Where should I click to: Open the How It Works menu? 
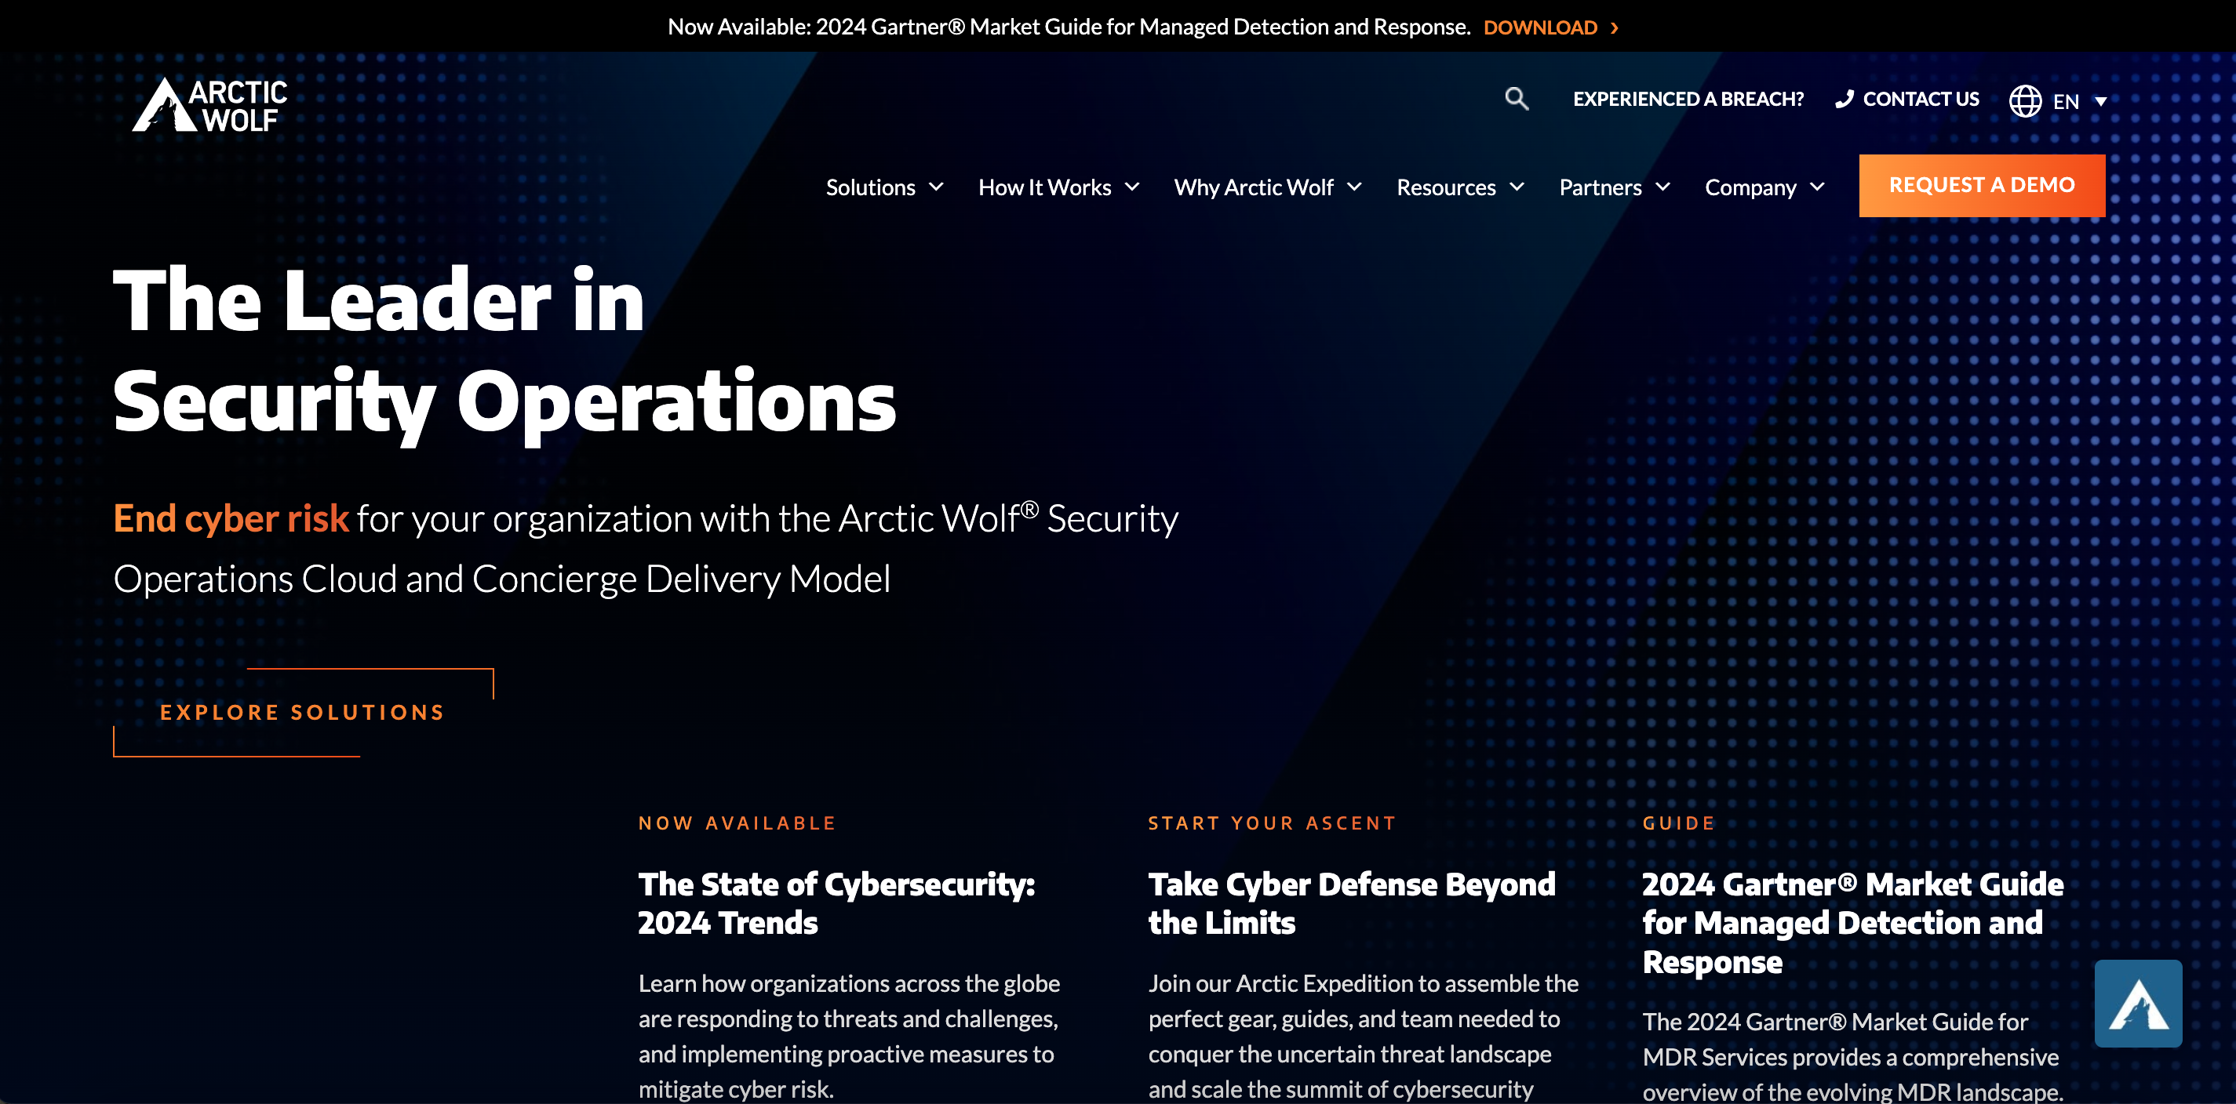coord(1044,187)
